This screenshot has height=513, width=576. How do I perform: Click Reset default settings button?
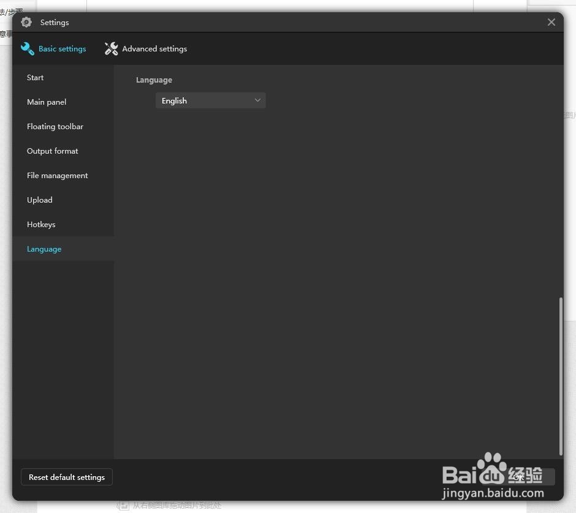[67, 477]
